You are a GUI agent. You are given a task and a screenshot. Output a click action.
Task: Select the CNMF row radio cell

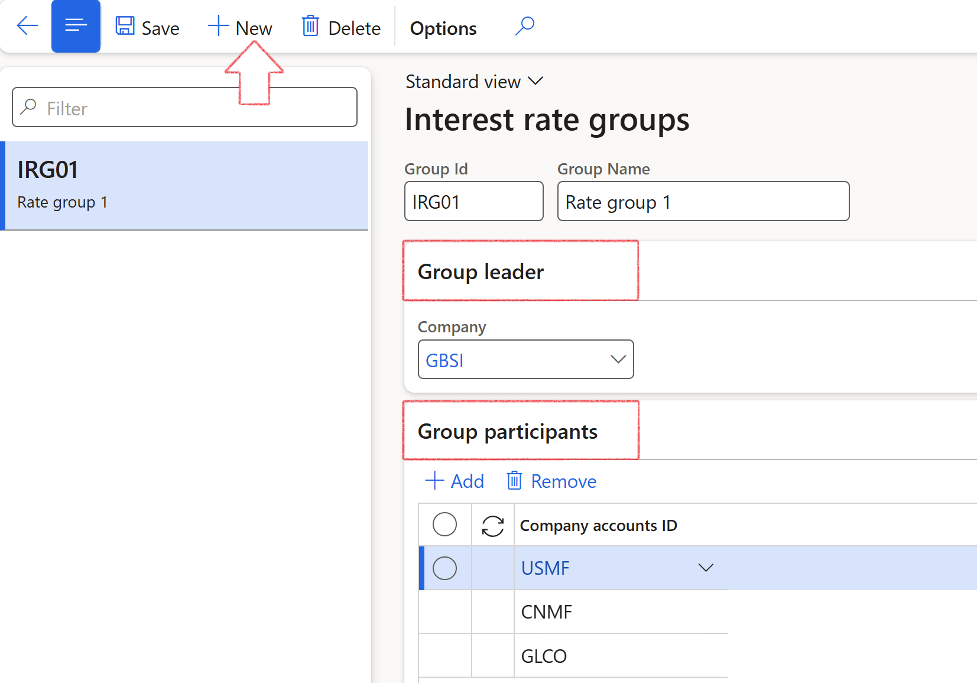point(444,611)
